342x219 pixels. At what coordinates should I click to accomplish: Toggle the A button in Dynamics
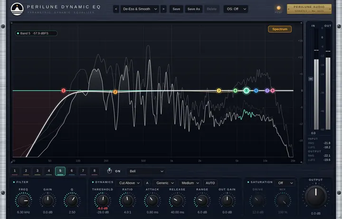pos(147,183)
